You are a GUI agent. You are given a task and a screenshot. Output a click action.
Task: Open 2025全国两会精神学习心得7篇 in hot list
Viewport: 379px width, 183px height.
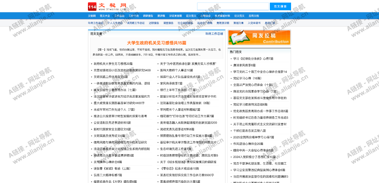click(x=253, y=137)
